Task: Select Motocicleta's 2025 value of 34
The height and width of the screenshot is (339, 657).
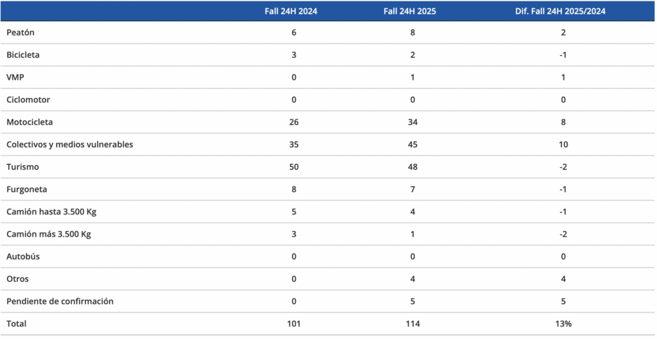Action: click(412, 122)
